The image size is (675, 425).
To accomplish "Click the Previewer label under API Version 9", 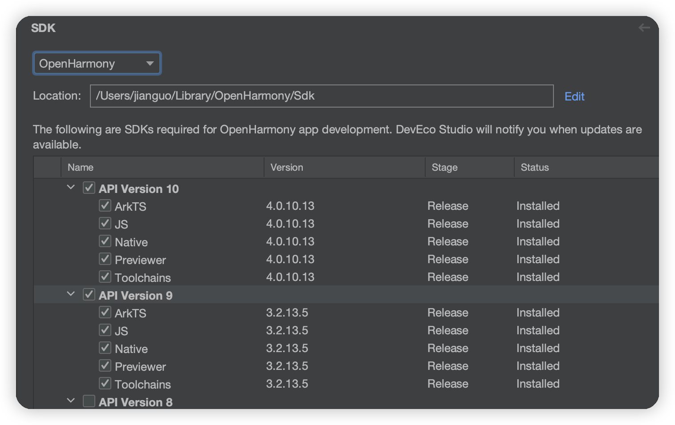I will (x=140, y=367).
